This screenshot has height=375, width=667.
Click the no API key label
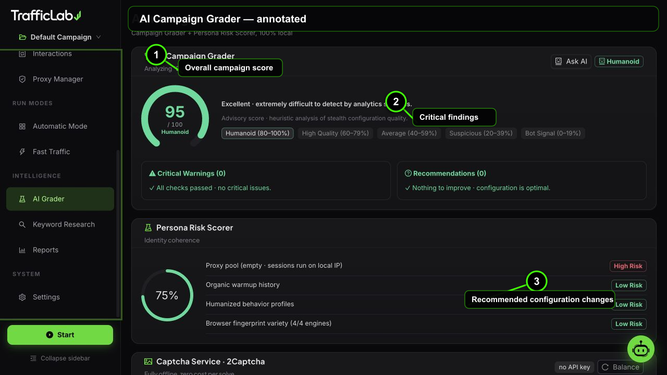pos(574,367)
